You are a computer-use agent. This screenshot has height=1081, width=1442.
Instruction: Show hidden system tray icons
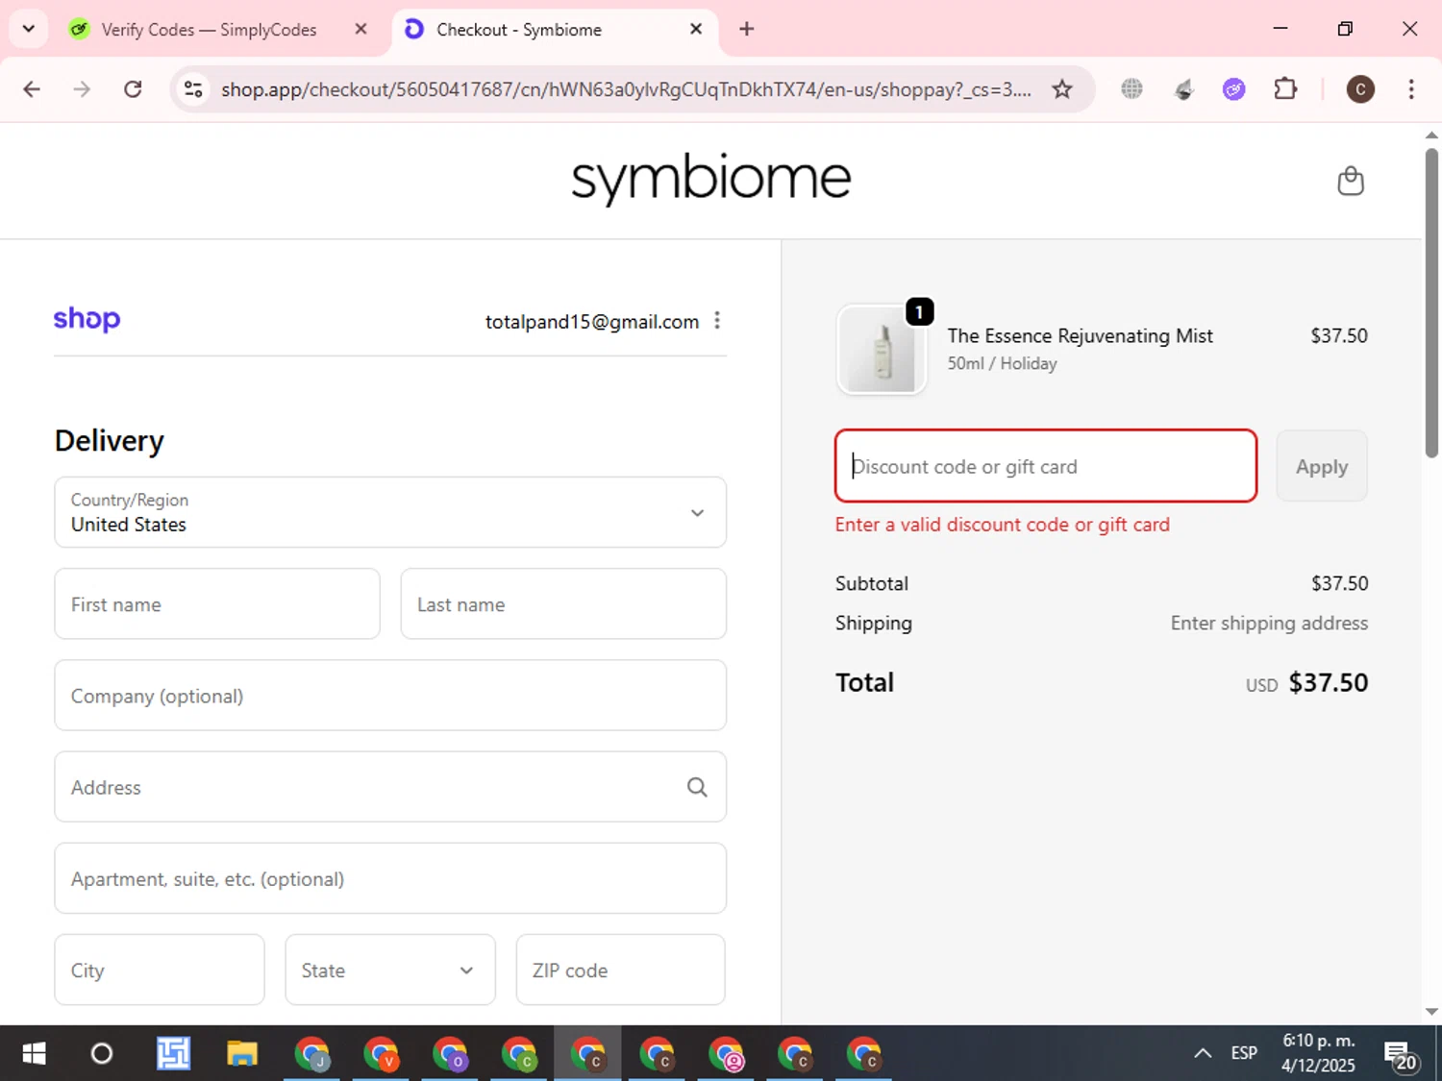[x=1203, y=1053]
